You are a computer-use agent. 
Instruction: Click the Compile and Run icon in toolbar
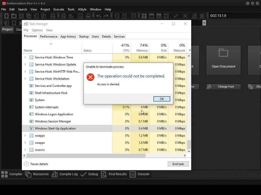[159, 16]
